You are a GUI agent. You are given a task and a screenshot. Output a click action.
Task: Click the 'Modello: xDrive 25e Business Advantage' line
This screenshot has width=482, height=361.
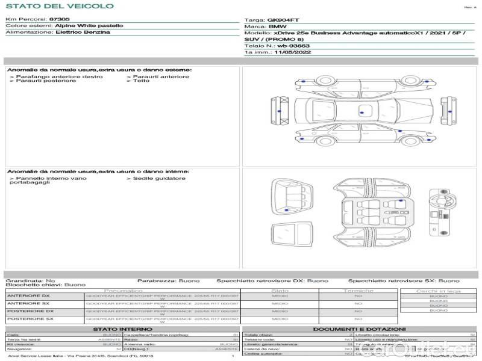[x=355, y=36]
